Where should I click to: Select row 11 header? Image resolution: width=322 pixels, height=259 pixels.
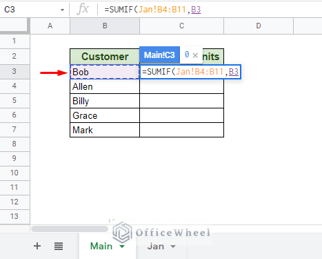[14, 188]
